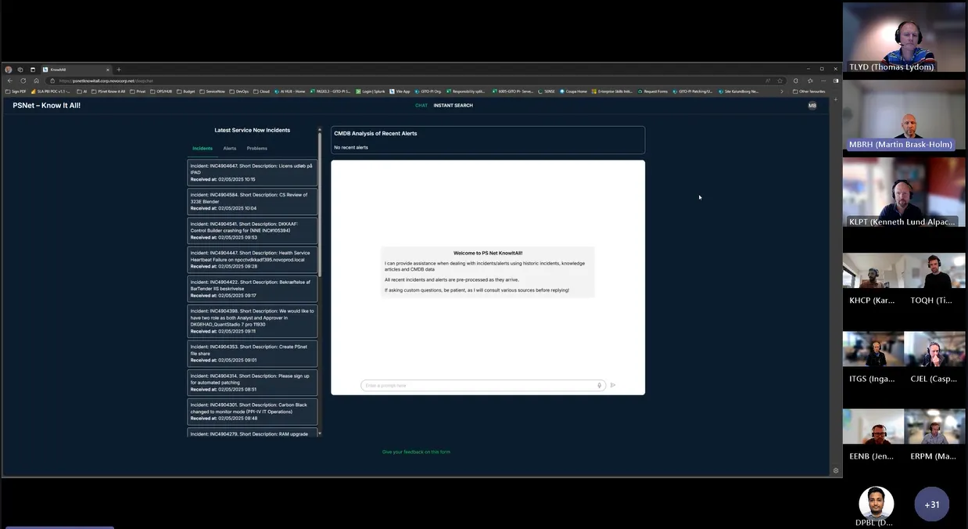This screenshot has width=968, height=529.
Task: Show more participants via +31 badge
Action: (x=931, y=505)
